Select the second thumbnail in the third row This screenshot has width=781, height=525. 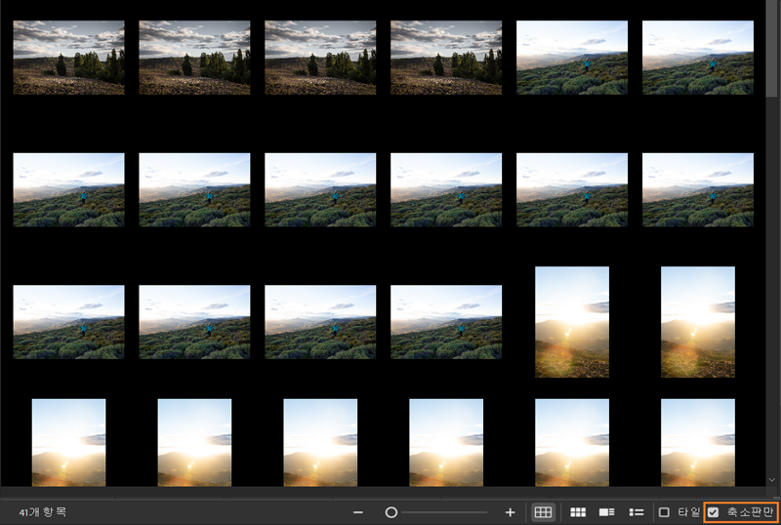click(x=194, y=322)
